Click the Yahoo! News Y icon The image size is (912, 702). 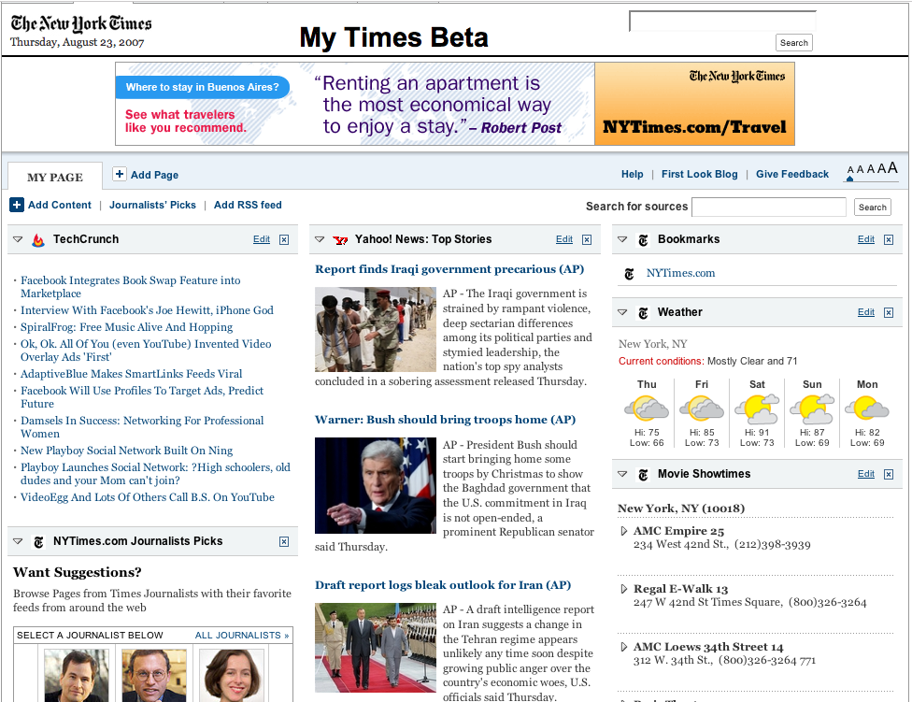click(340, 239)
